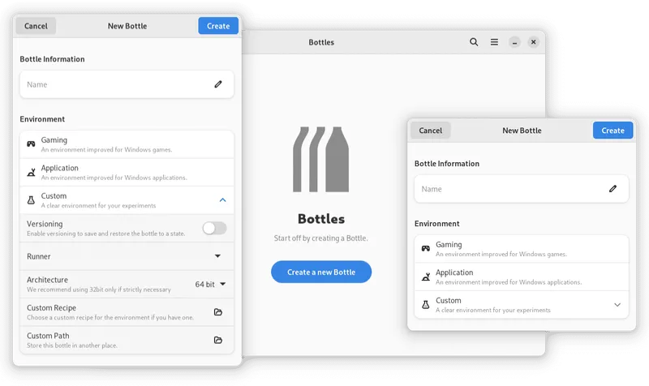Screen dimensions: 649x386
Task: Open folder chooser for Custom Path
Action: [218, 340]
